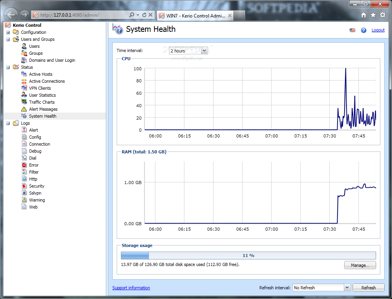Open the browser address bar search dropdown arrow
This screenshot has width=392, height=299.
[x=138, y=15]
